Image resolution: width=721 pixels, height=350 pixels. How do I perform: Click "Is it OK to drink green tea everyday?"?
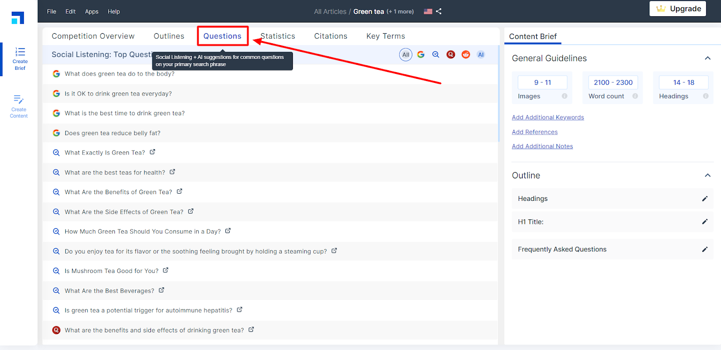[x=118, y=94]
